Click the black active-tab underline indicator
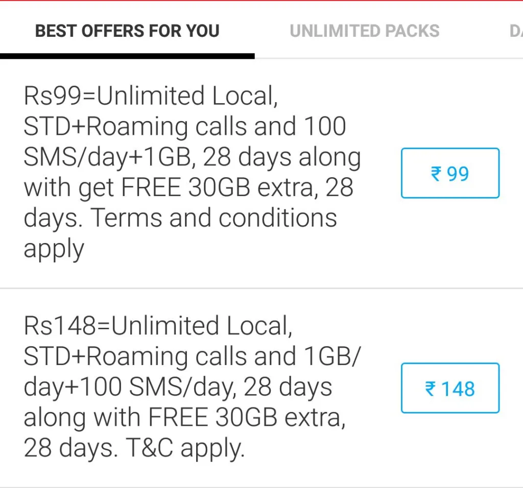This screenshot has height=488, width=523. pyautogui.click(x=127, y=56)
